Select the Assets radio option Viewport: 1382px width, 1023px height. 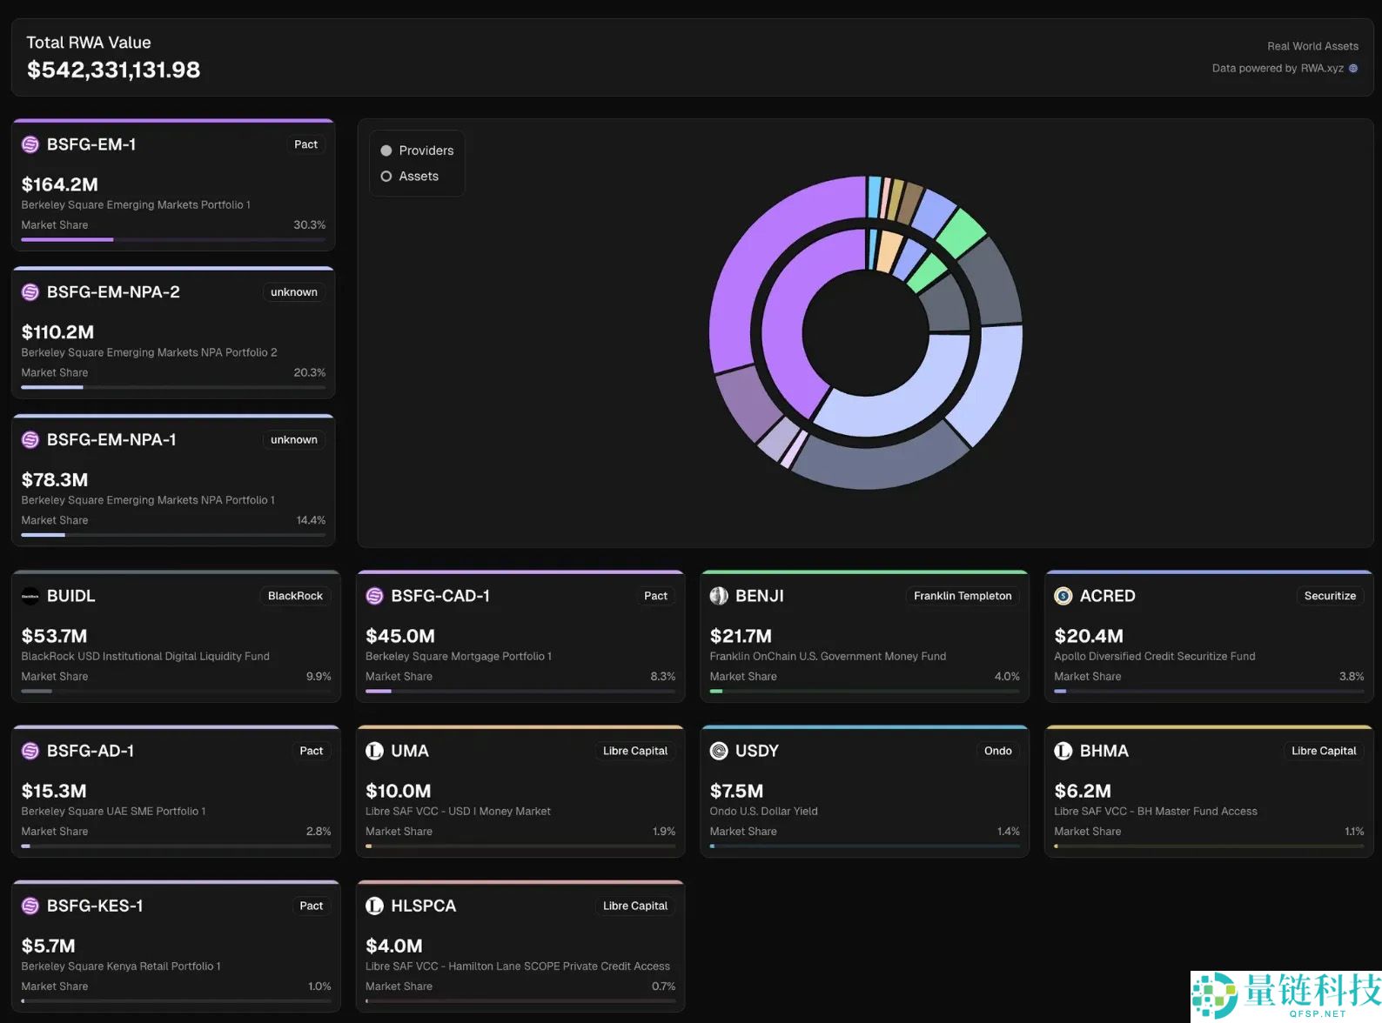point(386,177)
